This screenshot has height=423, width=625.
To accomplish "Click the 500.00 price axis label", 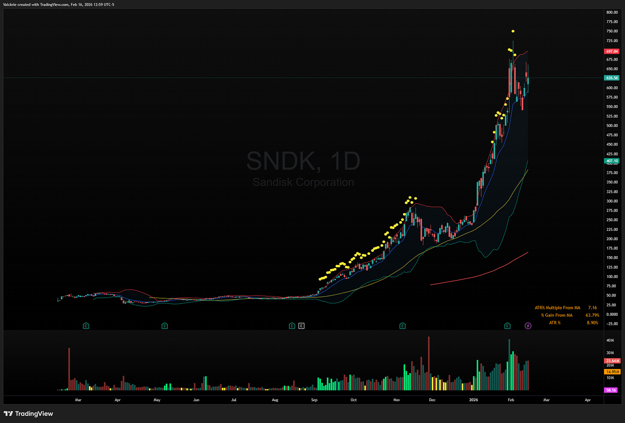I will (x=612, y=126).
